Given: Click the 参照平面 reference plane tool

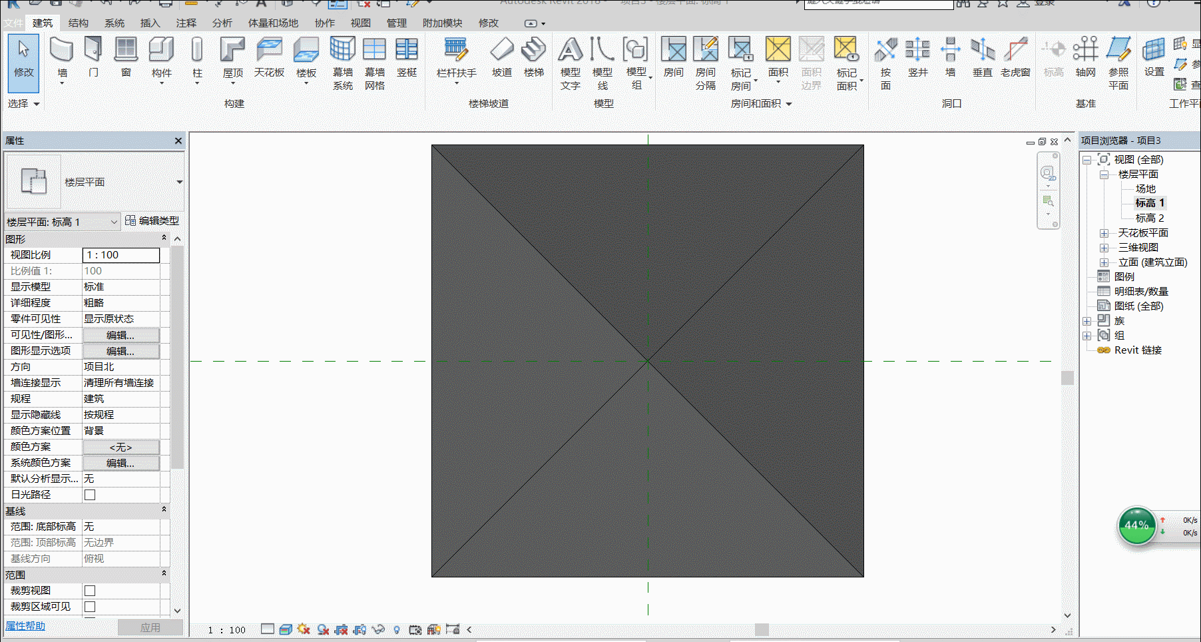Looking at the screenshot, I should pos(1118,64).
